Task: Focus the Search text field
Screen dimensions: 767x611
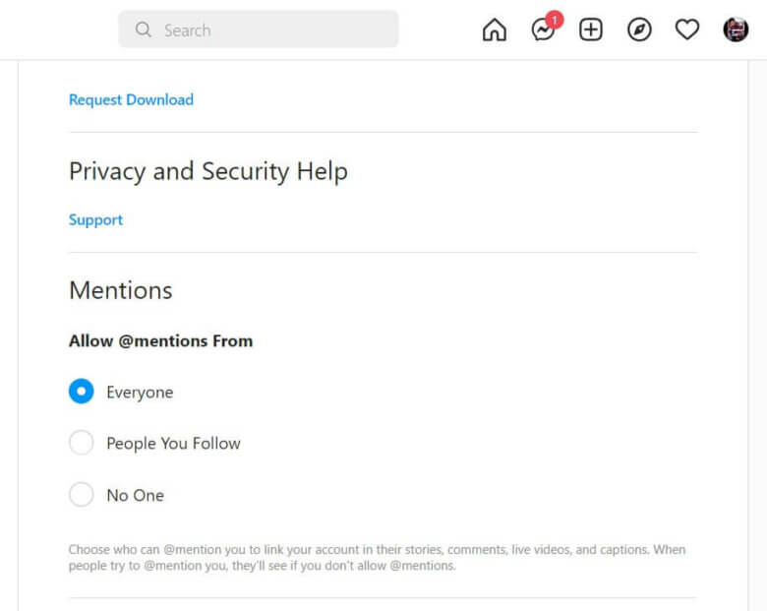Action: (x=275, y=31)
